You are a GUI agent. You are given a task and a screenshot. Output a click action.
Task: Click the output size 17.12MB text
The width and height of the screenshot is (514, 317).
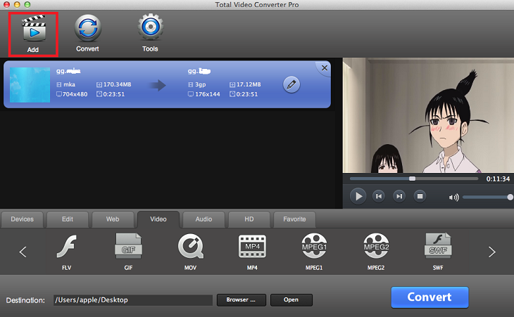click(x=249, y=84)
